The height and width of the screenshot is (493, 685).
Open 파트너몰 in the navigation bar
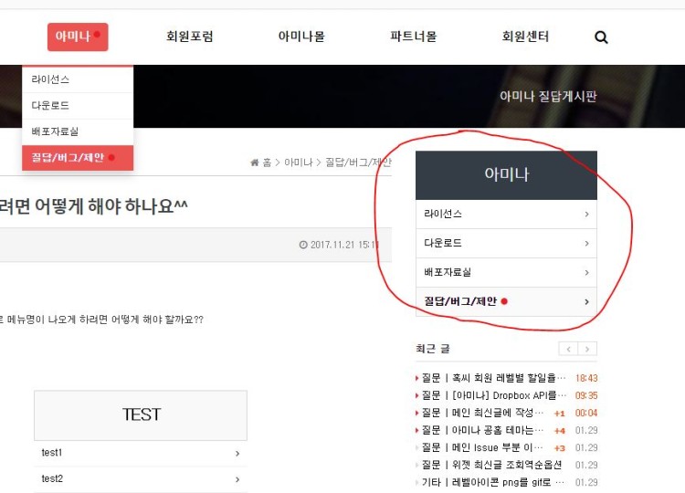(413, 37)
